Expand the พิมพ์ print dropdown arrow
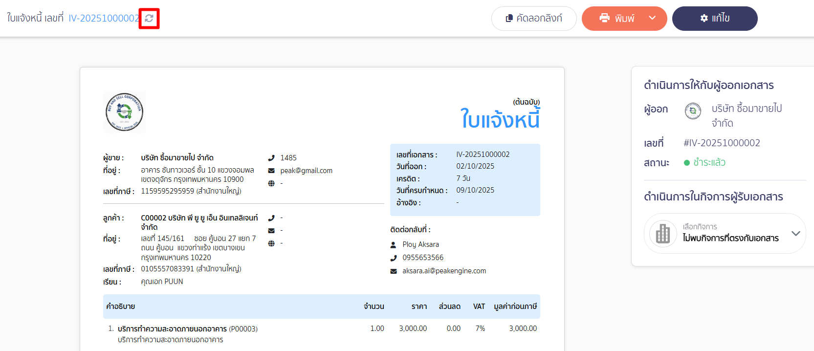This screenshot has height=351, width=814. [x=652, y=18]
